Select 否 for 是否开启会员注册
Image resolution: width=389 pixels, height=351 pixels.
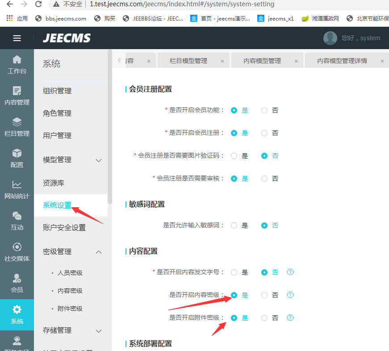coord(264,133)
